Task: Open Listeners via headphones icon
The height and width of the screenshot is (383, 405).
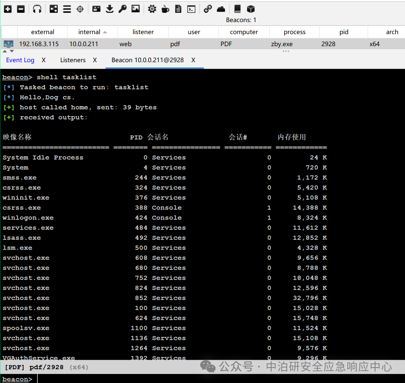Action: (37, 9)
